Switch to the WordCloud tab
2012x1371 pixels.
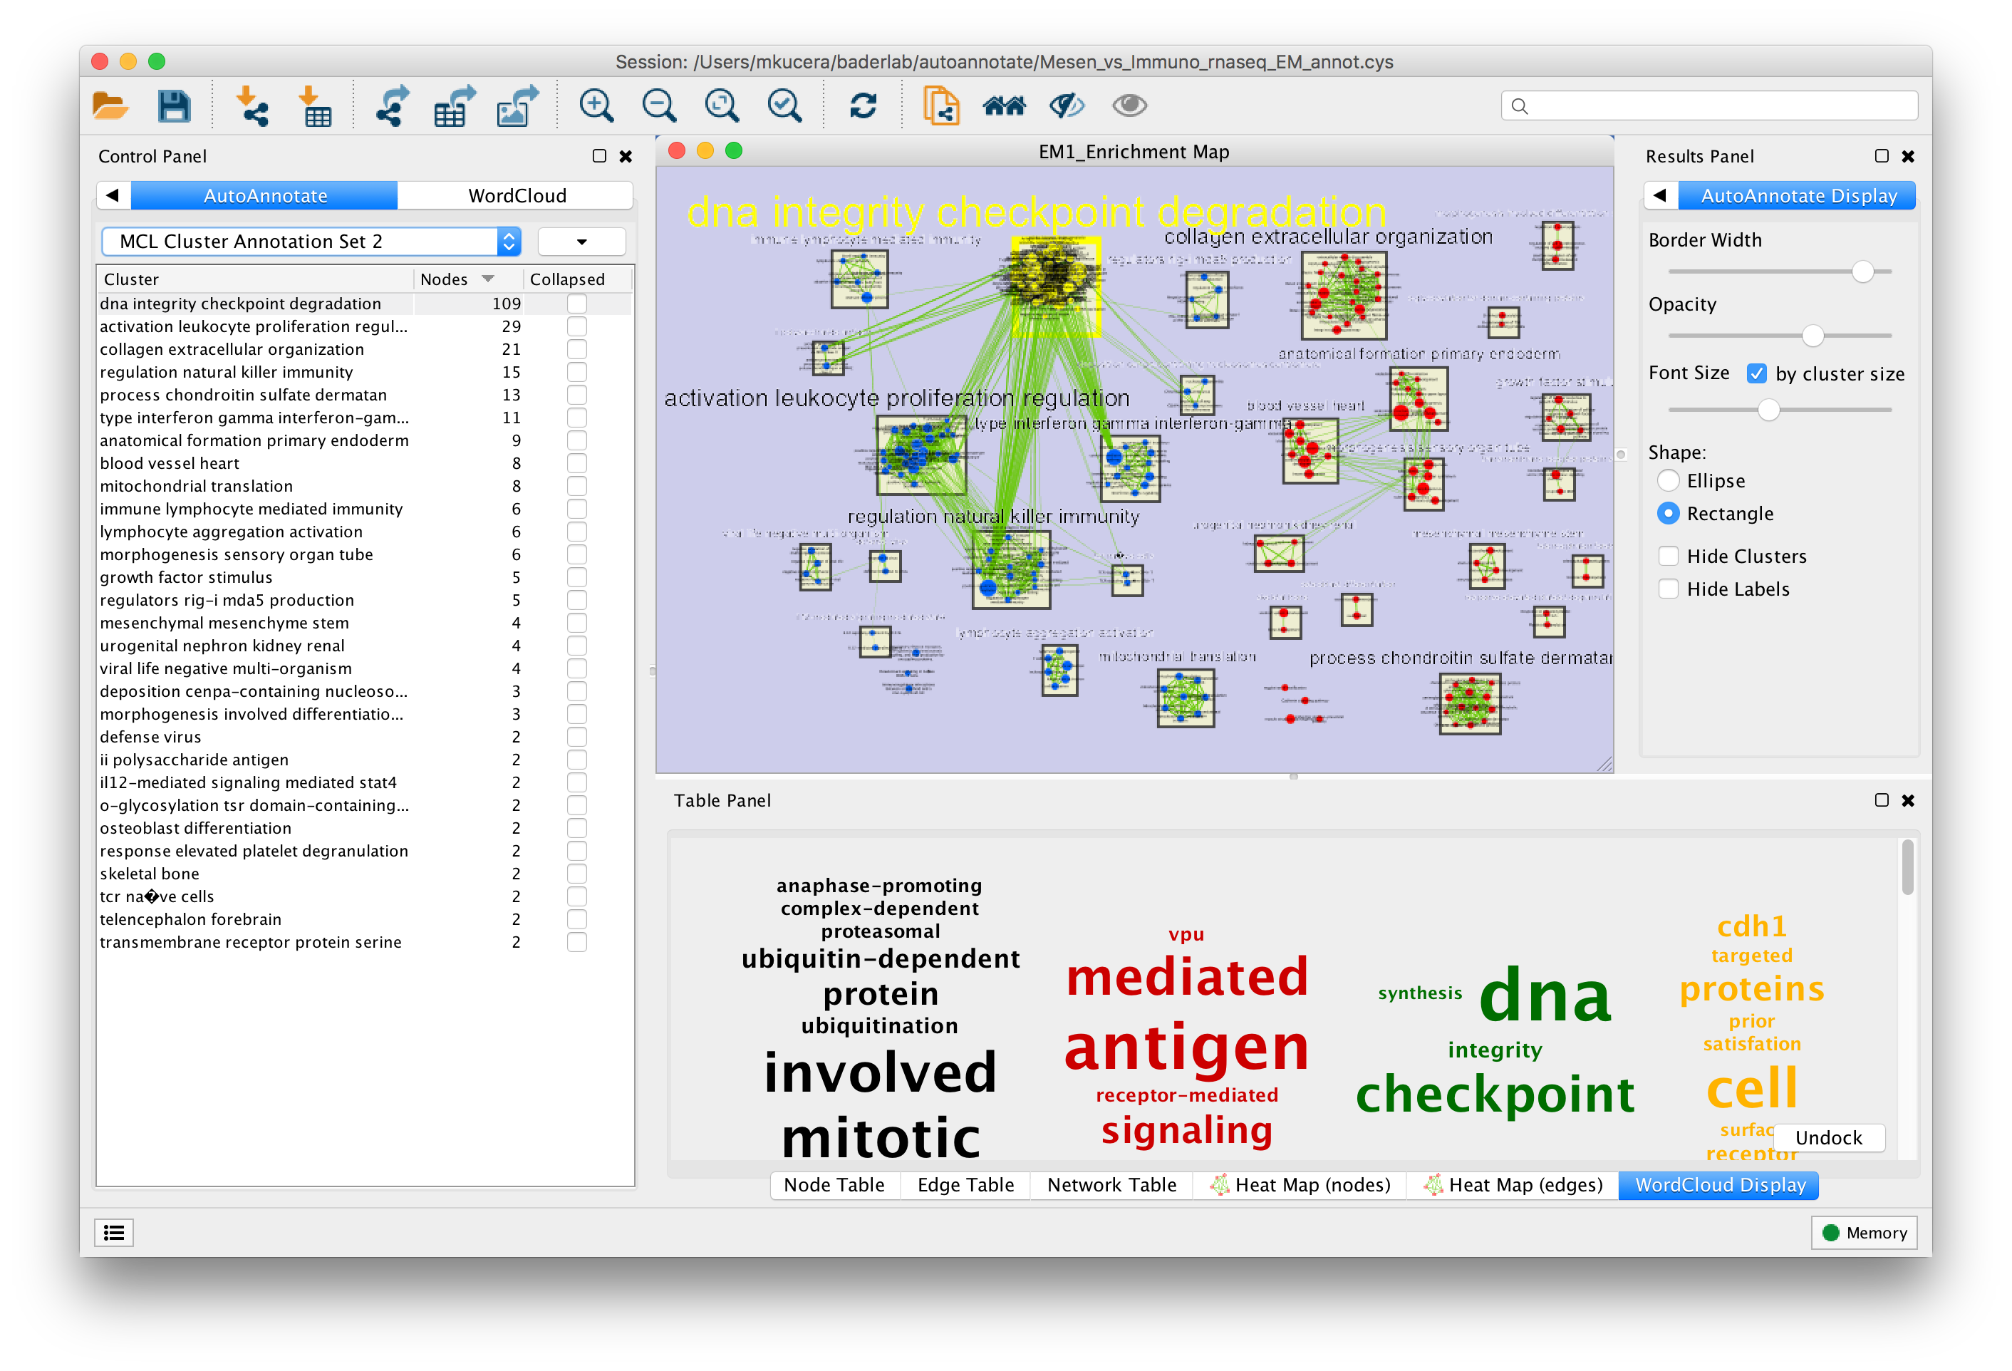point(517,196)
